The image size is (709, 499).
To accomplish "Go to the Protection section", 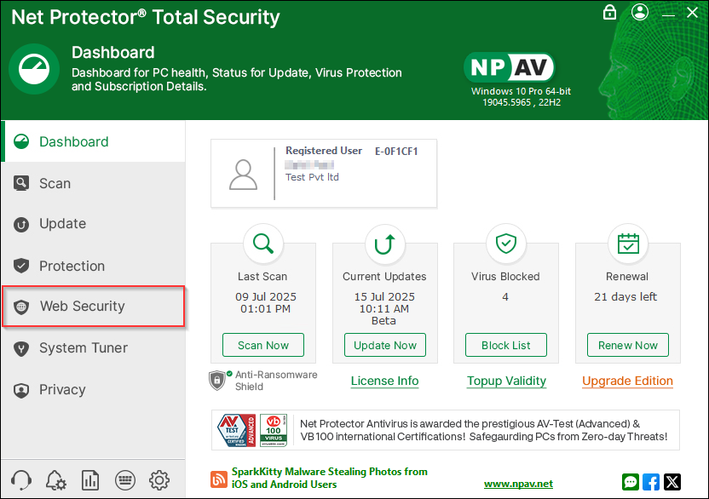I will (72, 267).
